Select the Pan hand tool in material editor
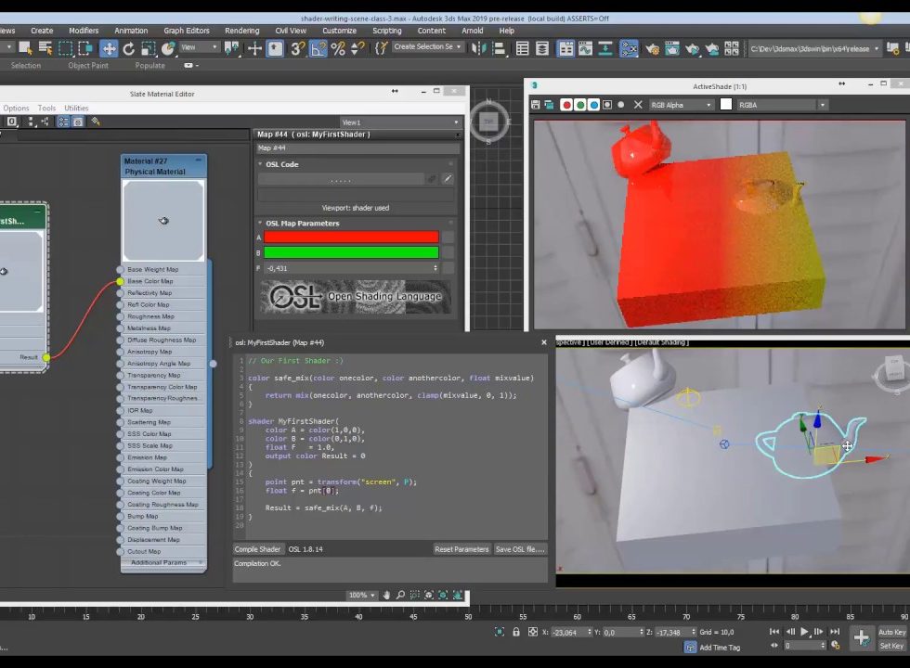The height and width of the screenshot is (668, 910). tap(386, 596)
